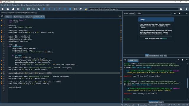Open the working directory dropdown

click(177, 9)
